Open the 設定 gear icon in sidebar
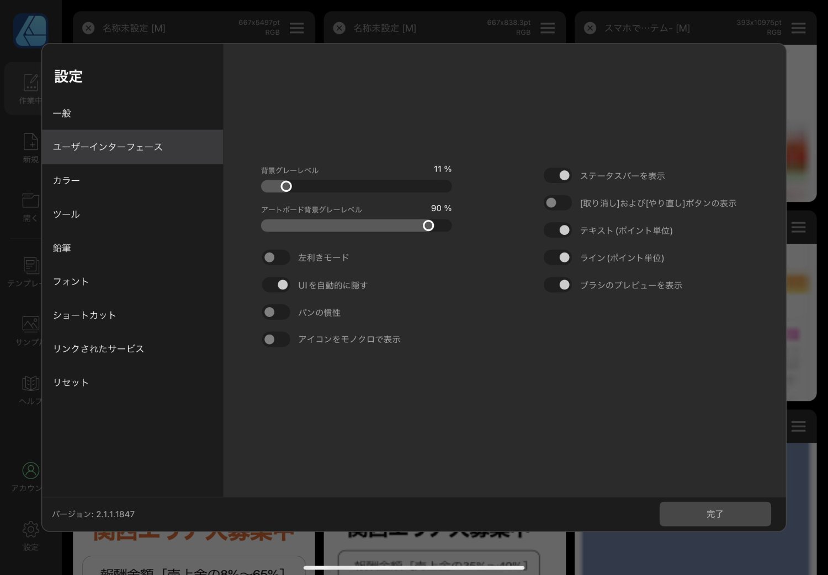 [x=31, y=529]
